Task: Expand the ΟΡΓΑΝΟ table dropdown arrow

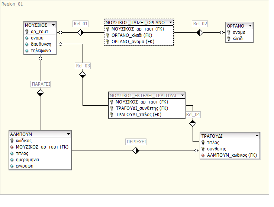Action: (251, 26)
